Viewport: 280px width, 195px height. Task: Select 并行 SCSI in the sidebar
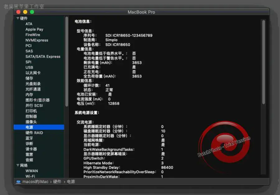(x=34, y=105)
